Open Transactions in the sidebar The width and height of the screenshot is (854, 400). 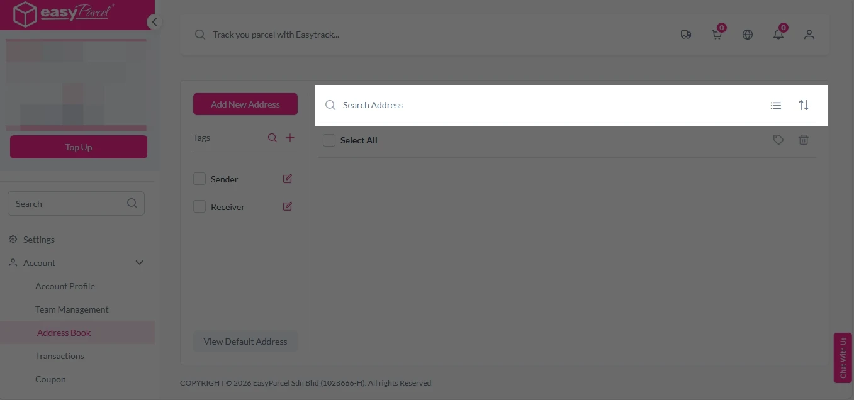60,356
